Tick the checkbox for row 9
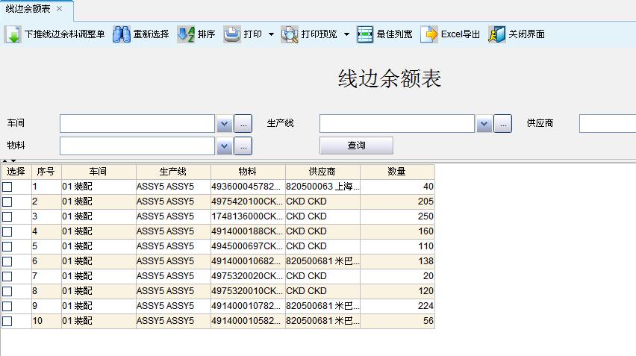636x356 pixels. click(x=7, y=306)
